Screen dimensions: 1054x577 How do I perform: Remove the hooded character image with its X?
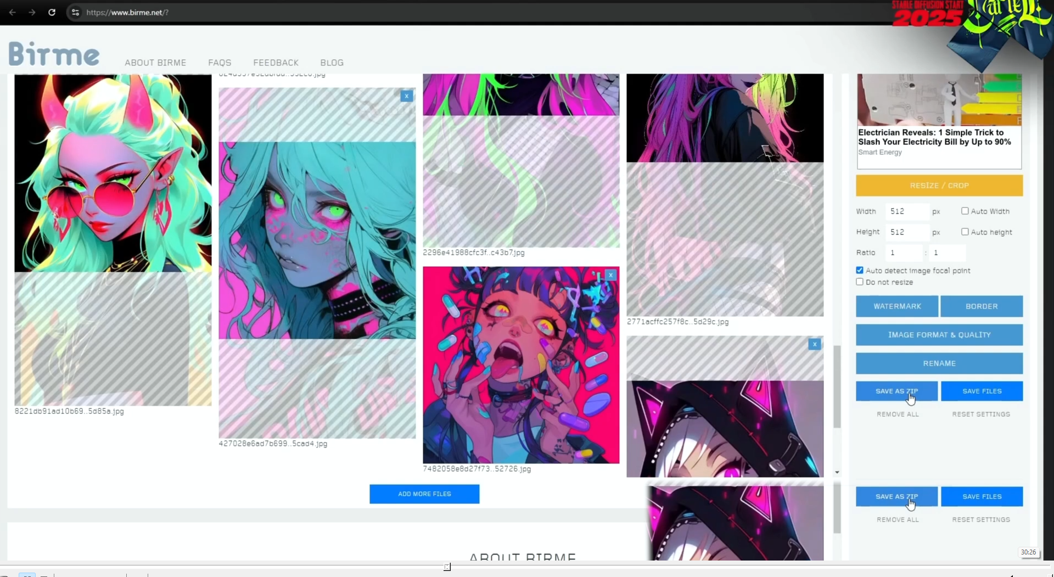[x=815, y=344]
